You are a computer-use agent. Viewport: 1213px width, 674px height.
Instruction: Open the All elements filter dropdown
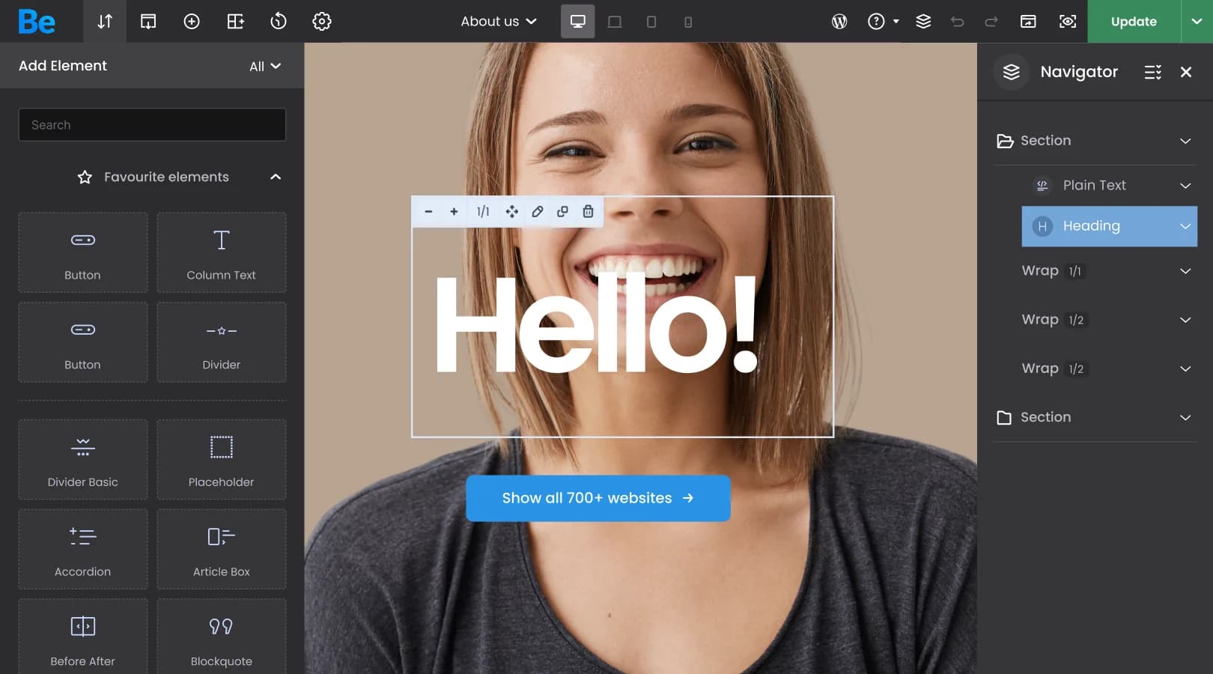264,66
